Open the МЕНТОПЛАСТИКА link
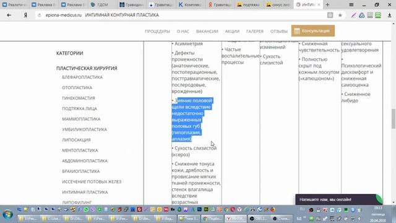The image size is (396, 223). (80, 150)
